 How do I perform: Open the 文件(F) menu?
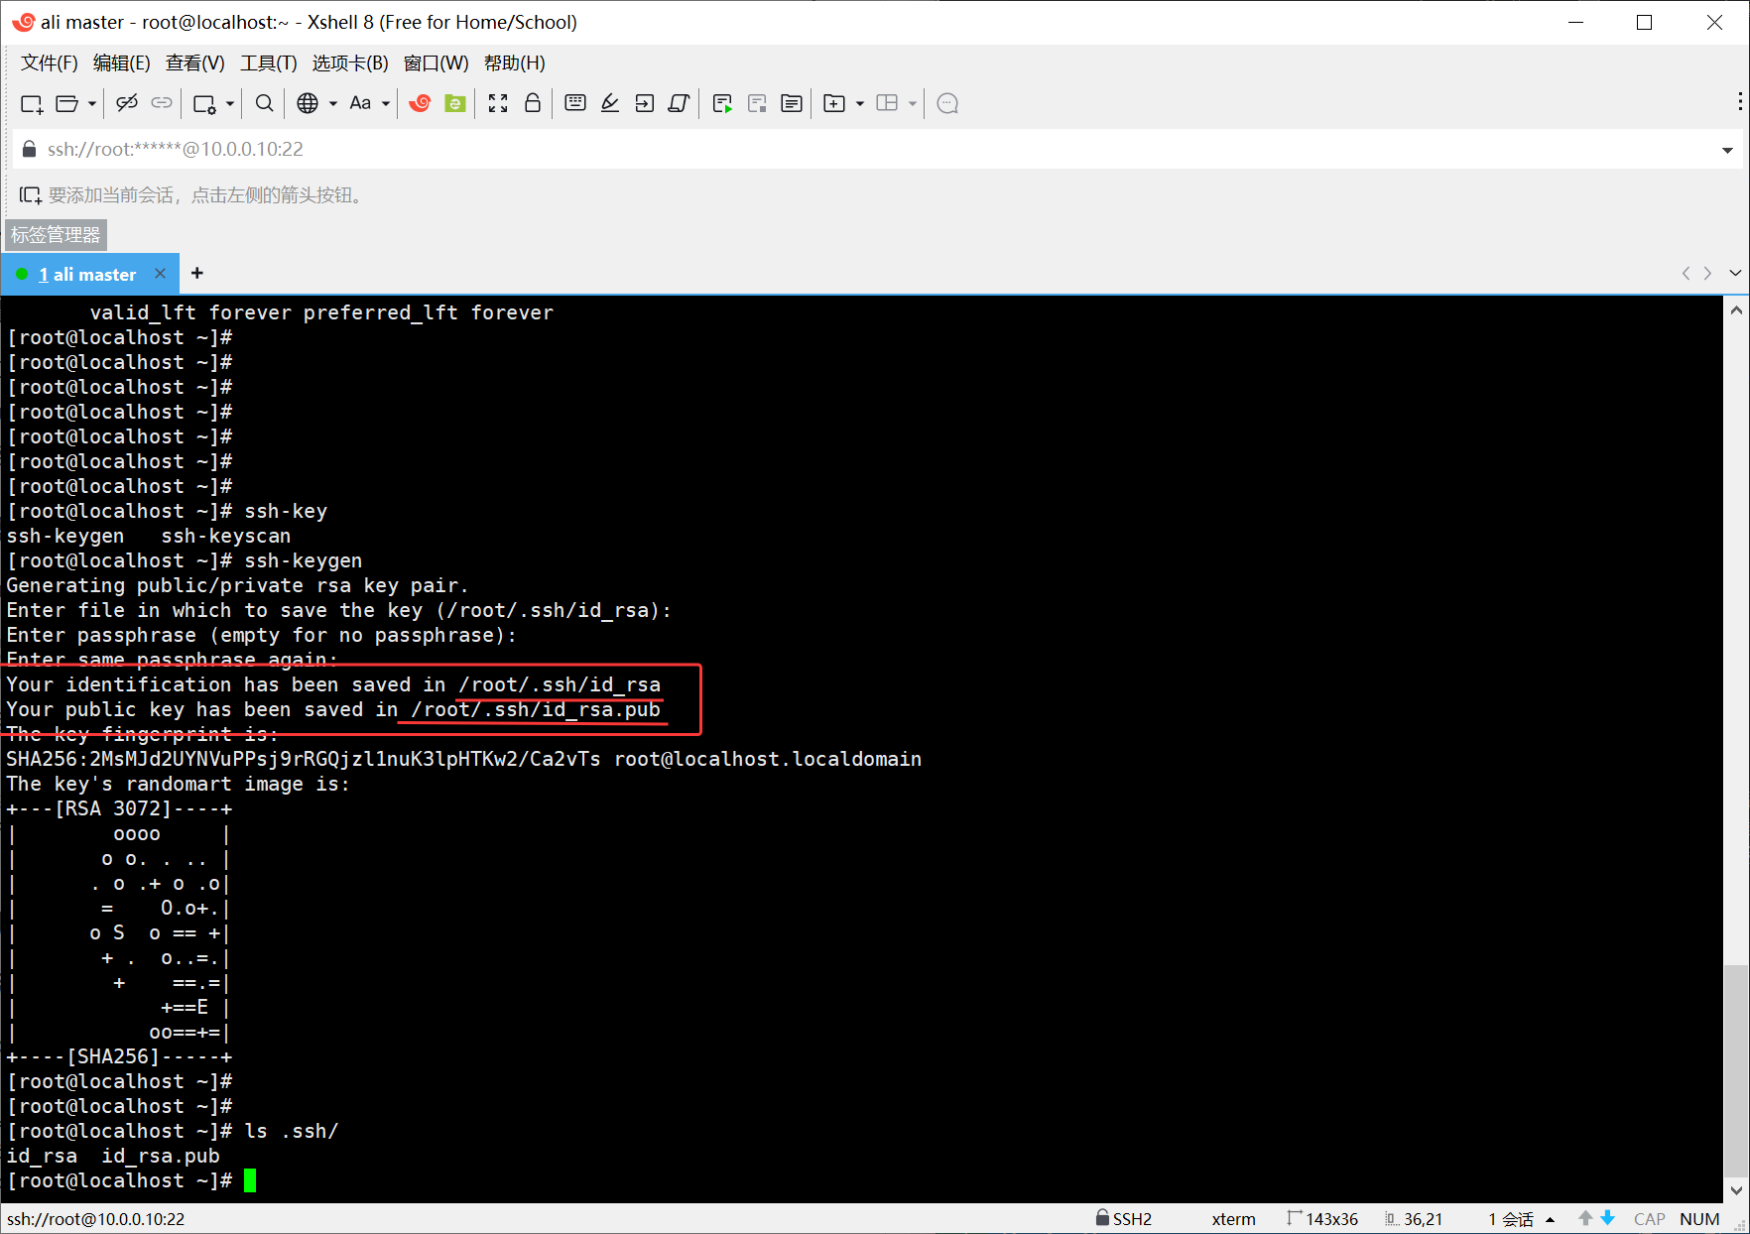pos(50,63)
